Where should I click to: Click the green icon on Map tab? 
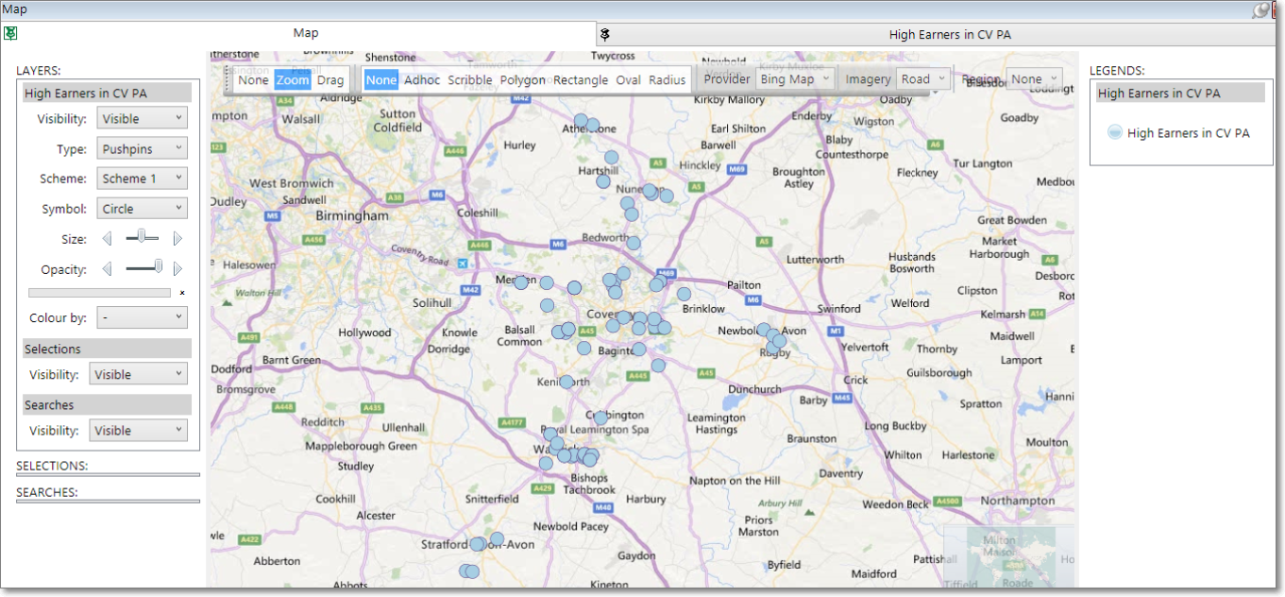[10, 33]
